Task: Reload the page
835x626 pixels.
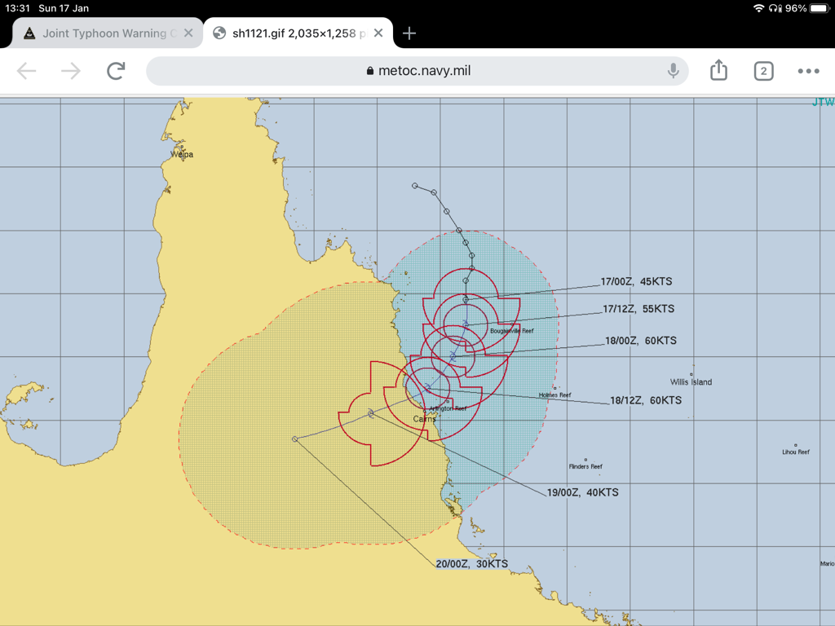Action: 116,71
